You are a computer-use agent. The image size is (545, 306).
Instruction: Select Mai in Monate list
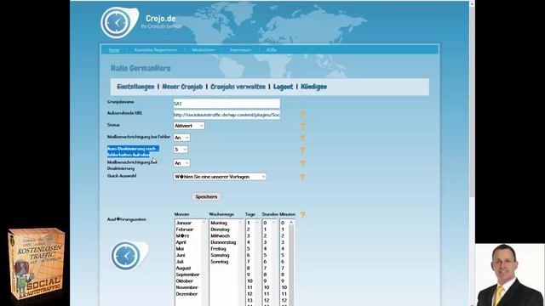point(180,249)
